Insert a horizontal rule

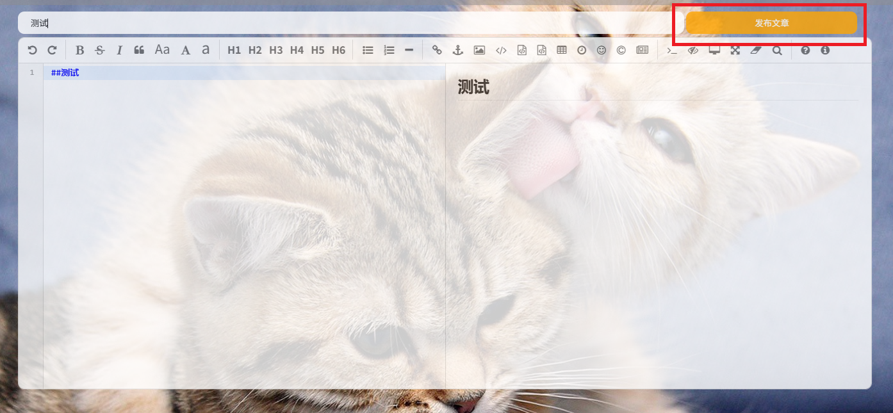409,50
